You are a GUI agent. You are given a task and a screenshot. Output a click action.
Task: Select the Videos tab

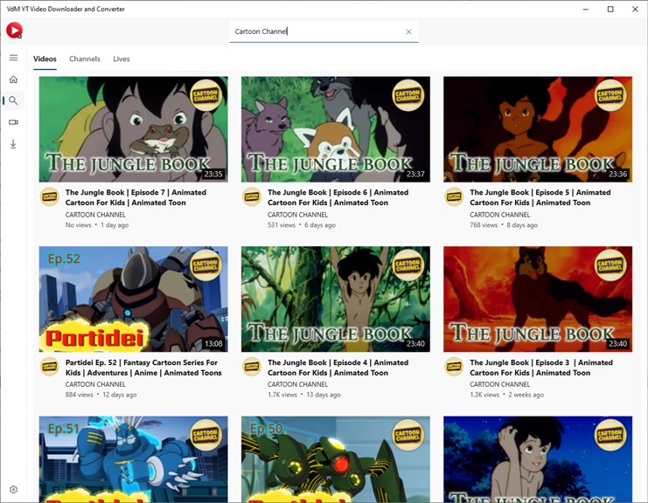point(45,59)
